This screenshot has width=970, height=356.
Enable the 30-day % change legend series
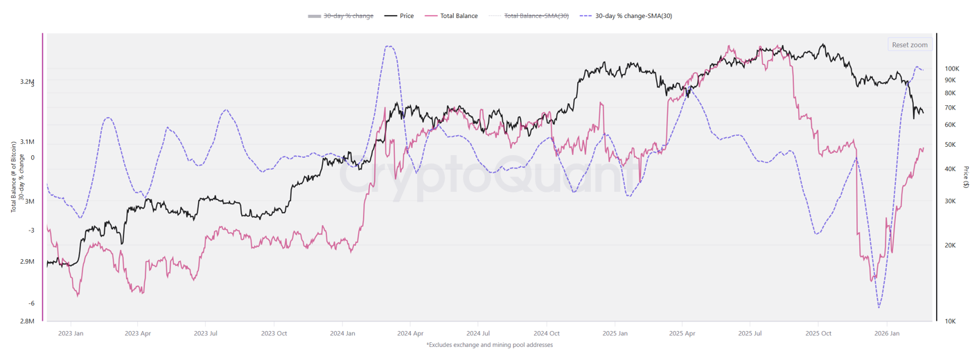tap(349, 16)
